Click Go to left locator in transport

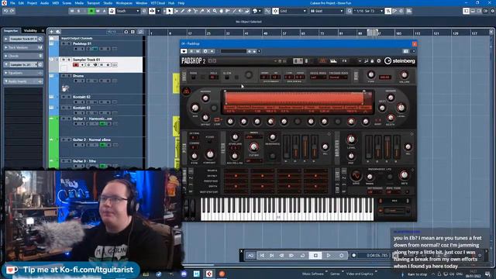pos(262,255)
